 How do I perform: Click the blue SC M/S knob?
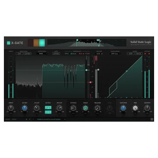[25, 108]
